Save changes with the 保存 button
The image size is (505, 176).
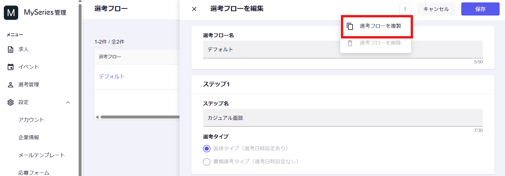click(480, 9)
